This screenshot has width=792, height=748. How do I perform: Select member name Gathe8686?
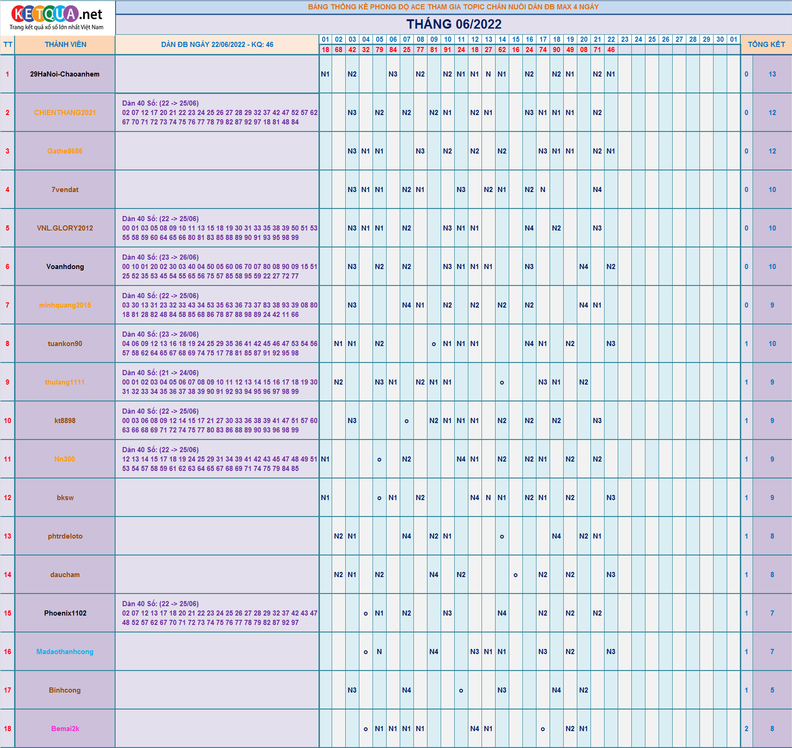pos(65,151)
